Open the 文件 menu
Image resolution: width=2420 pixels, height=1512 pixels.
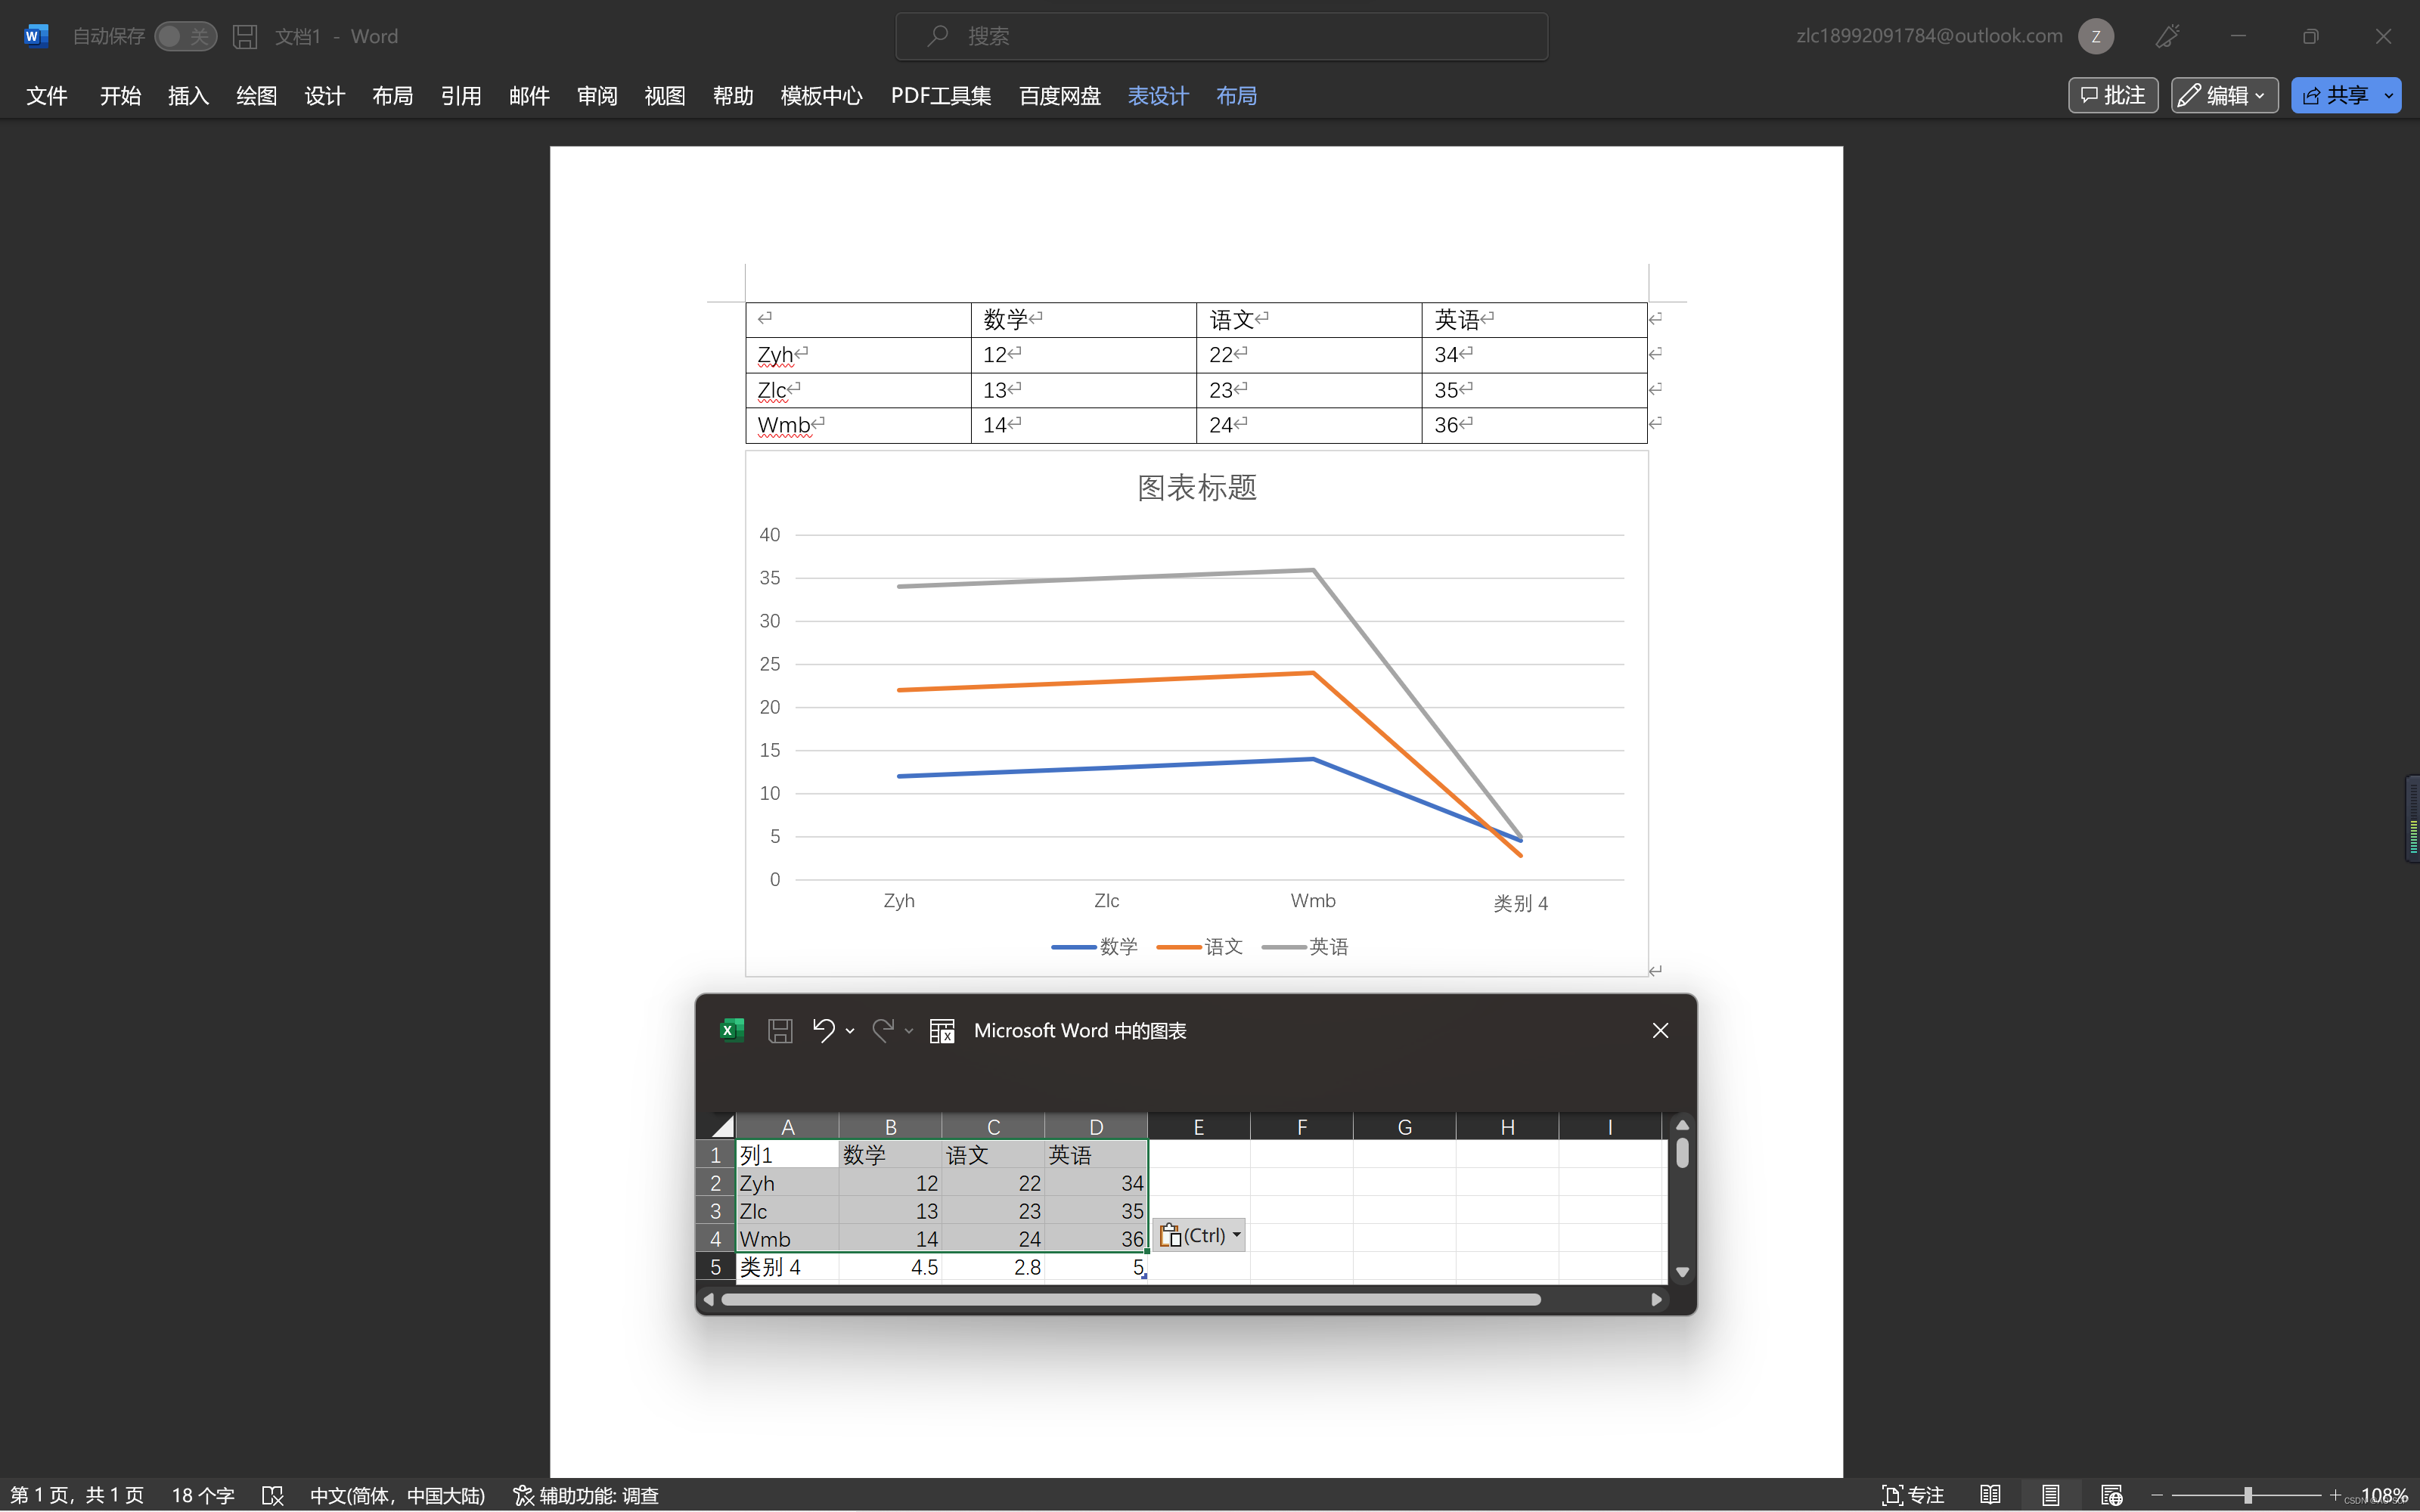(x=47, y=95)
